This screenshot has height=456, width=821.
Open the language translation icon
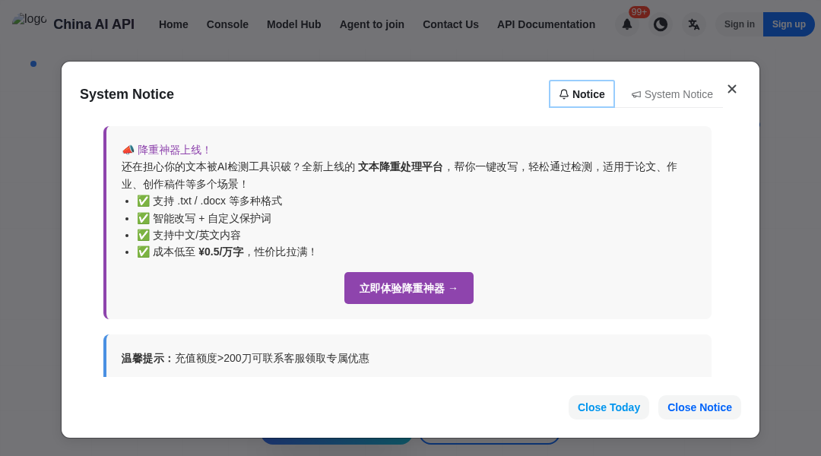(x=694, y=24)
